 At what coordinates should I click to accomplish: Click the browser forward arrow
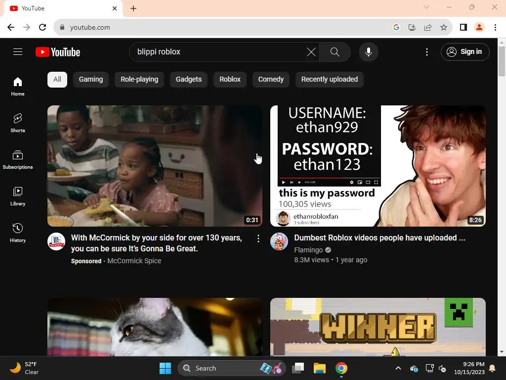(x=27, y=27)
